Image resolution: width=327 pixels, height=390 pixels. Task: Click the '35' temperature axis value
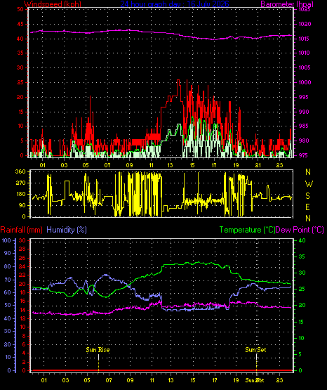(302, 256)
